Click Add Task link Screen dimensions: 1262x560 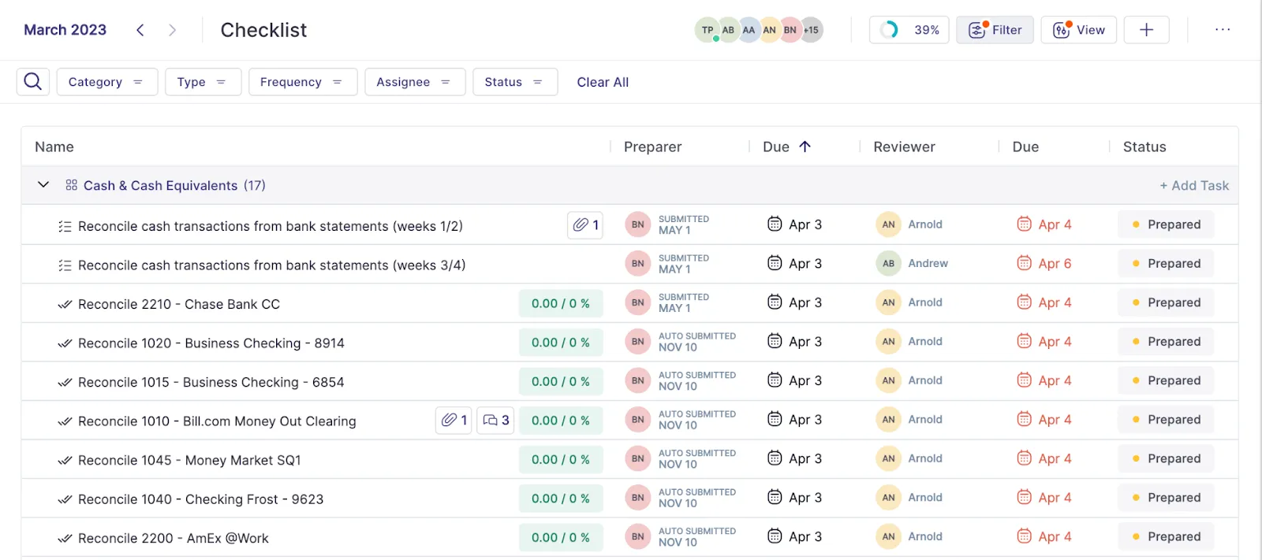(x=1194, y=185)
